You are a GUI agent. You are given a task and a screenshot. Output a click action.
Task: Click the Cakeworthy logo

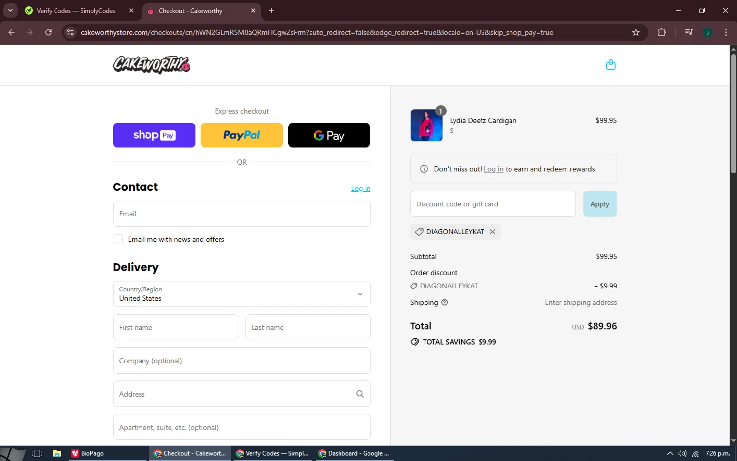tap(152, 65)
